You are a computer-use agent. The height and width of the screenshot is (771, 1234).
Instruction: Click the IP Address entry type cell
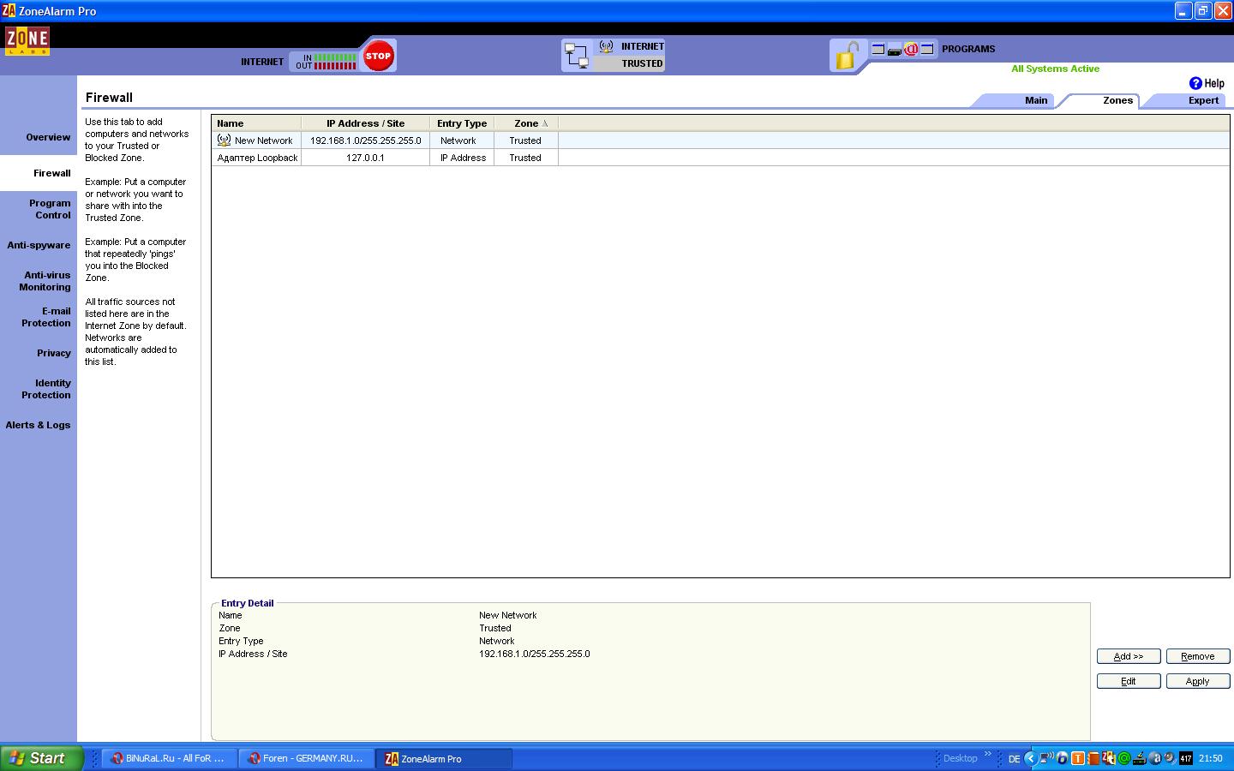click(x=463, y=158)
